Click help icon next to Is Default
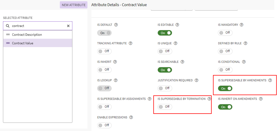 tap(116, 25)
